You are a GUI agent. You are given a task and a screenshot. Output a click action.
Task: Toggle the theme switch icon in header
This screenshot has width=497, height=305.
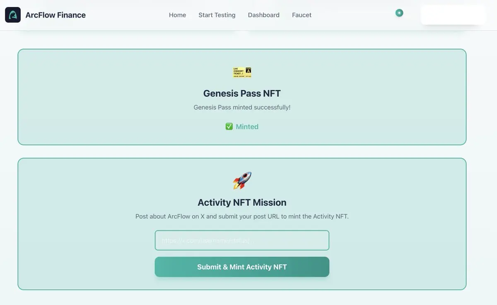click(x=399, y=13)
